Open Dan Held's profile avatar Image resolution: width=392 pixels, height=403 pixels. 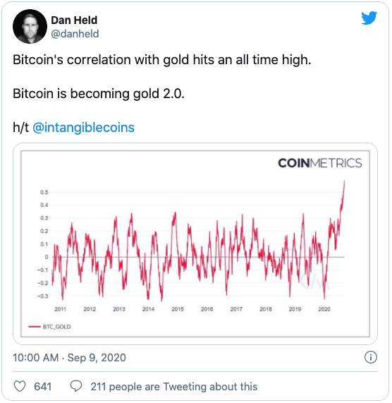(30, 26)
